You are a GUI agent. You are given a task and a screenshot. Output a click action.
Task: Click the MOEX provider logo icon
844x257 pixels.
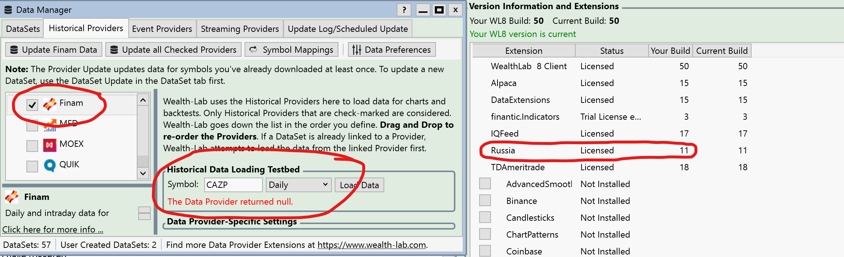click(x=50, y=145)
